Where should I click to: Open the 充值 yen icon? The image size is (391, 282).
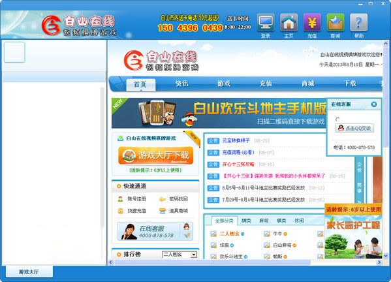pyautogui.click(x=312, y=23)
